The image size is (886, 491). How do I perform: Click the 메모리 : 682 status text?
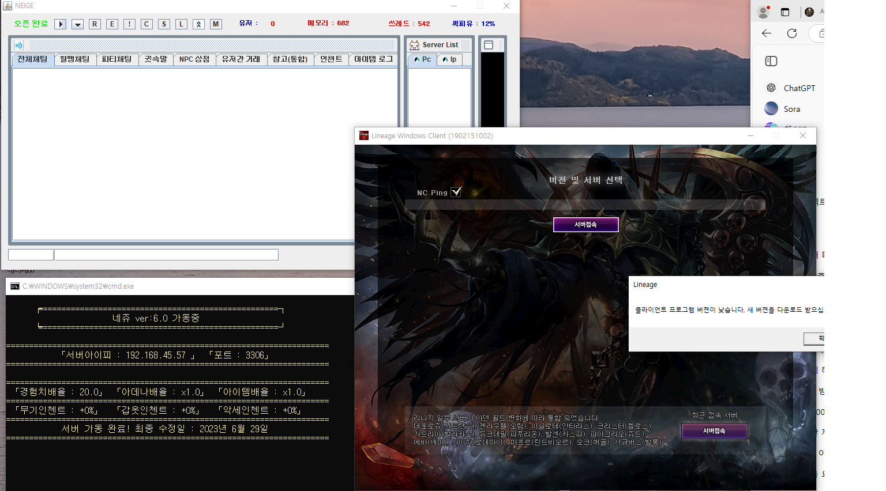coord(328,24)
